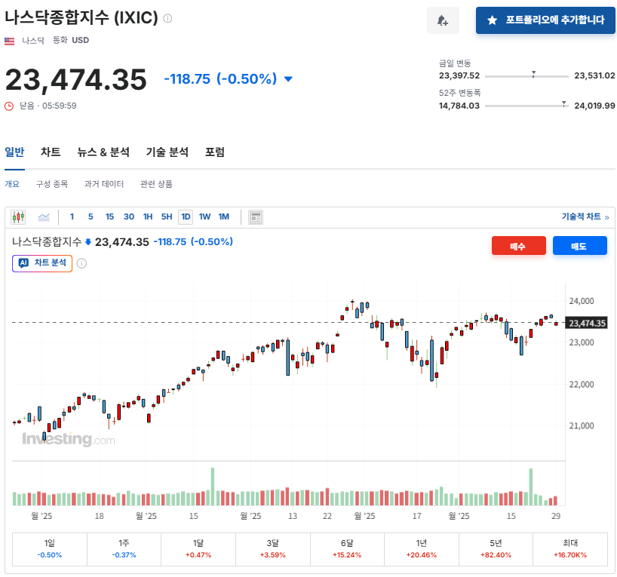Select the 1일 performance range cell
617x577 pixels.
click(50, 549)
